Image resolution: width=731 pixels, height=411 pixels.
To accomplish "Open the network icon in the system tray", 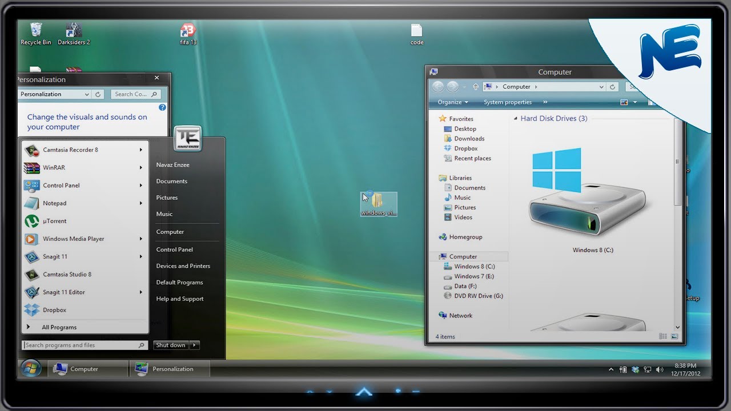I will click(648, 370).
